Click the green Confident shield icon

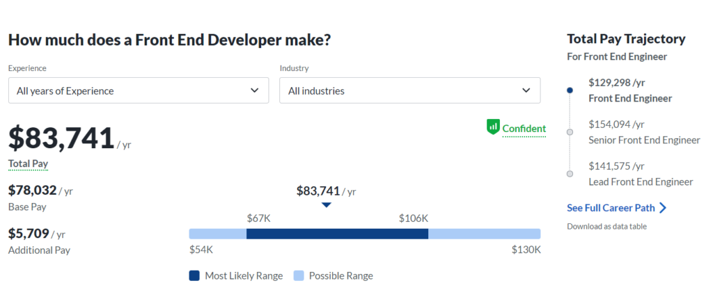[493, 127]
